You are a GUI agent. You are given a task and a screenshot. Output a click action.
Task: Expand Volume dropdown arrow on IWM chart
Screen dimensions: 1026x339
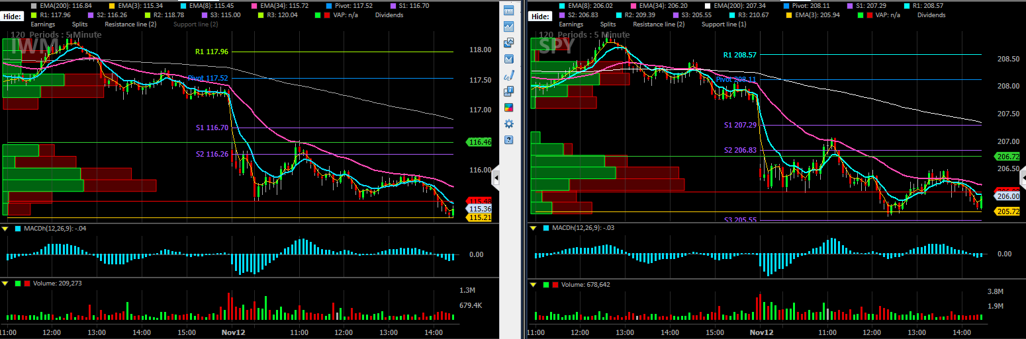click(x=5, y=283)
